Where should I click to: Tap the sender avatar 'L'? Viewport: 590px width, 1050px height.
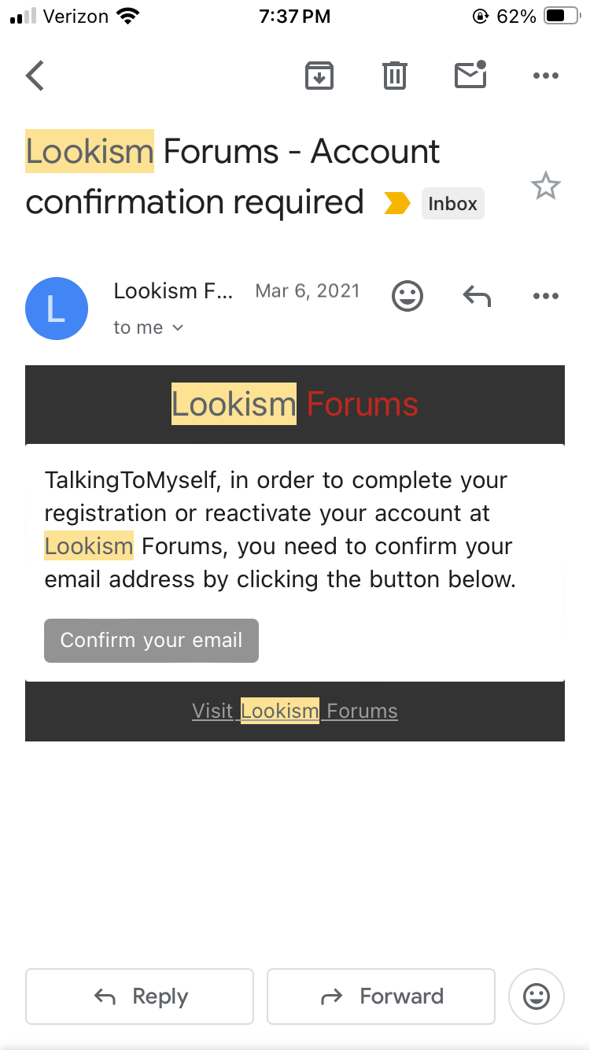(x=57, y=309)
